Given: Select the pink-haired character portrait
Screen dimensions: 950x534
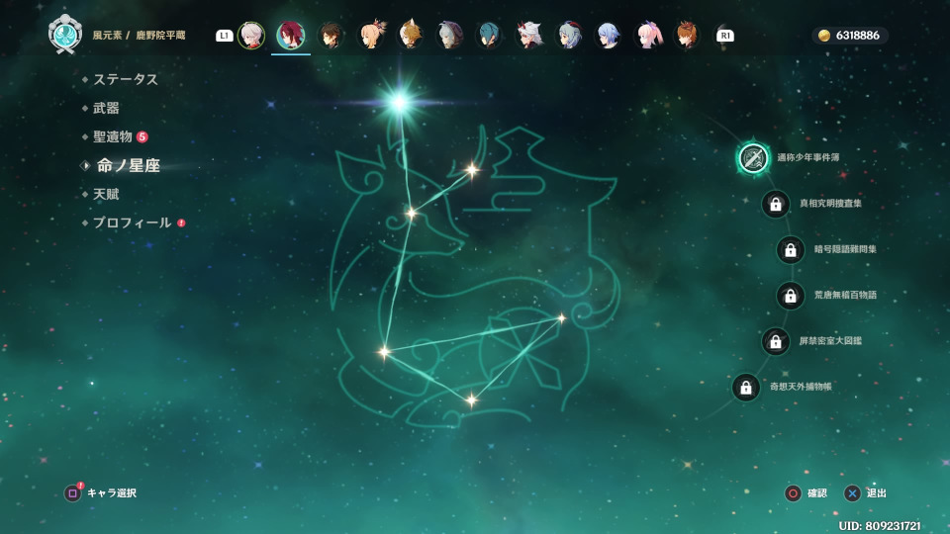Looking at the screenshot, I should pyautogui.click(x=647, y=36).
